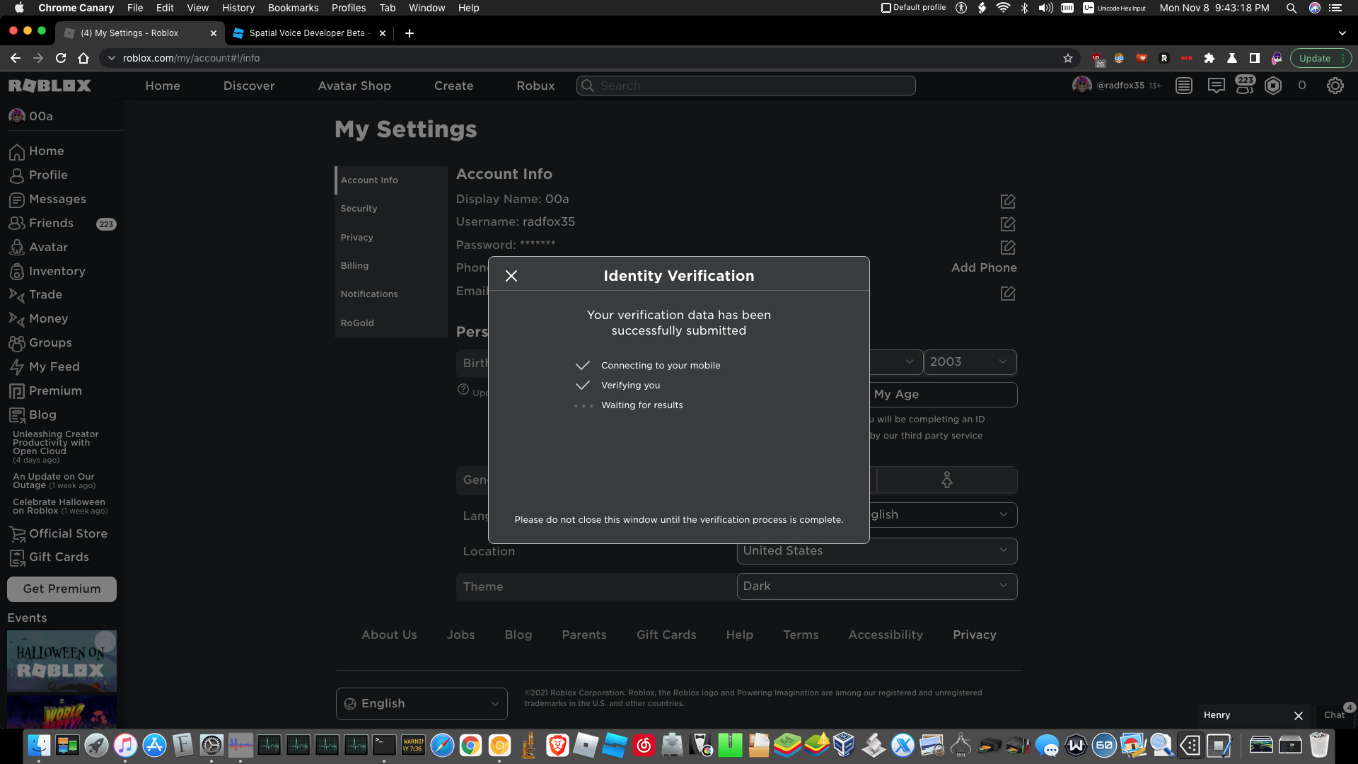Click the Add Phone link

click(983, 267)
